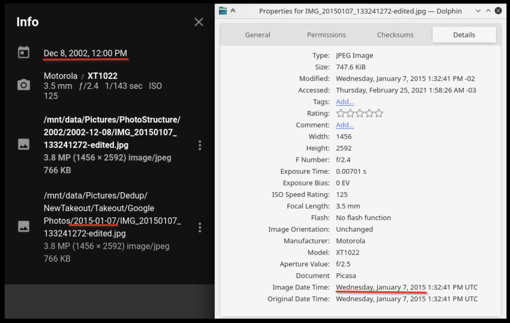Click the Exposure Time value 0.00701 s
Image resolution: width=510 pixels, height=323 pixels.
click(x=351, y=171)
